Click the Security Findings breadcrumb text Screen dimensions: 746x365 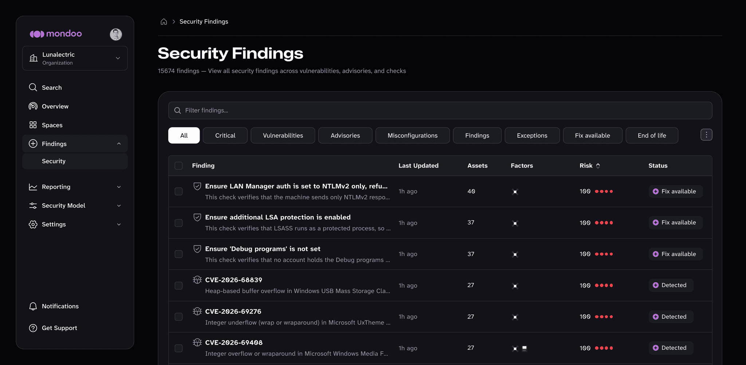204,21
